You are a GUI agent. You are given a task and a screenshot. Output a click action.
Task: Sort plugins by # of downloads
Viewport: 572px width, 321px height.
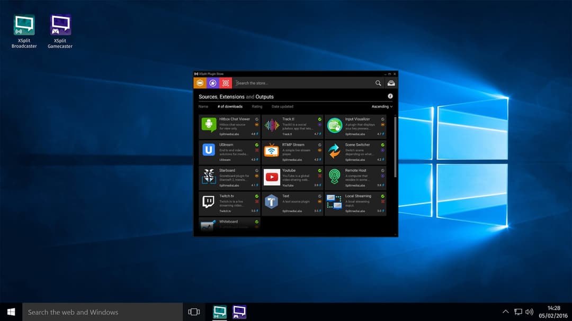(230, 106)
